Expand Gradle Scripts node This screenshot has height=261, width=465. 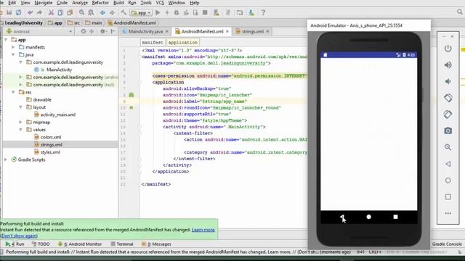point(6,159)
